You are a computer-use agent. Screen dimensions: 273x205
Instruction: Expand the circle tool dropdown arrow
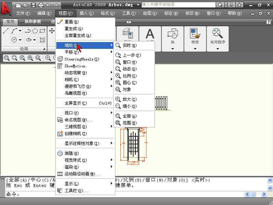pos(20,40)
